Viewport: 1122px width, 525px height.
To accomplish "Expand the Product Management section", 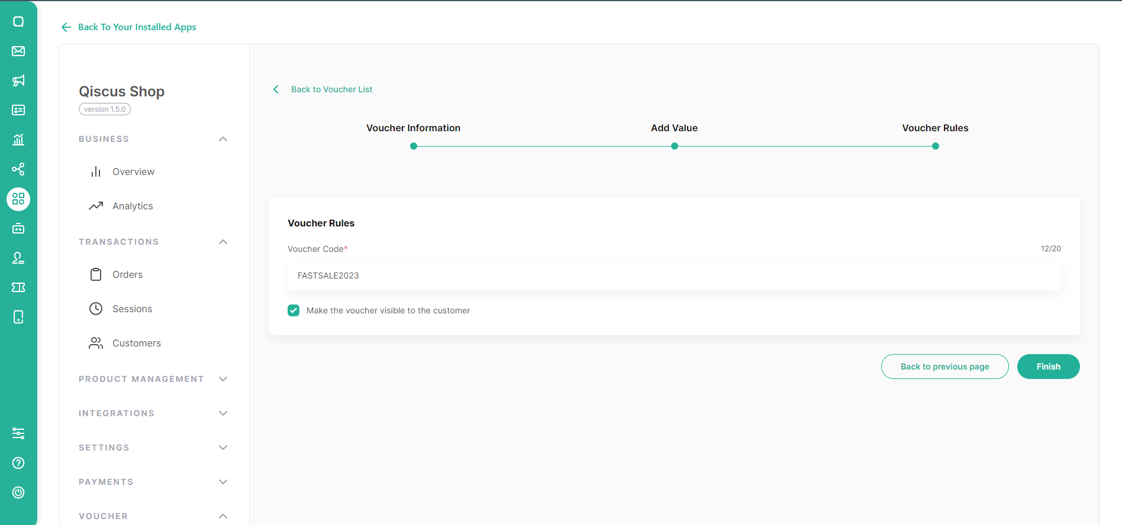I will 223,379.
